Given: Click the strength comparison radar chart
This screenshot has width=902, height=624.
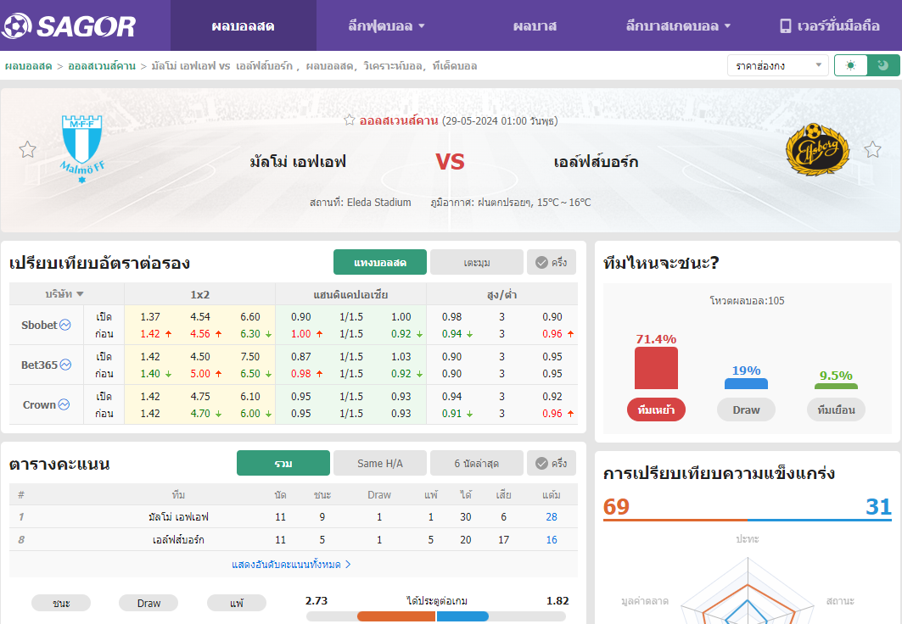Looking at the screenshot, I should click(x=748, y=592).
